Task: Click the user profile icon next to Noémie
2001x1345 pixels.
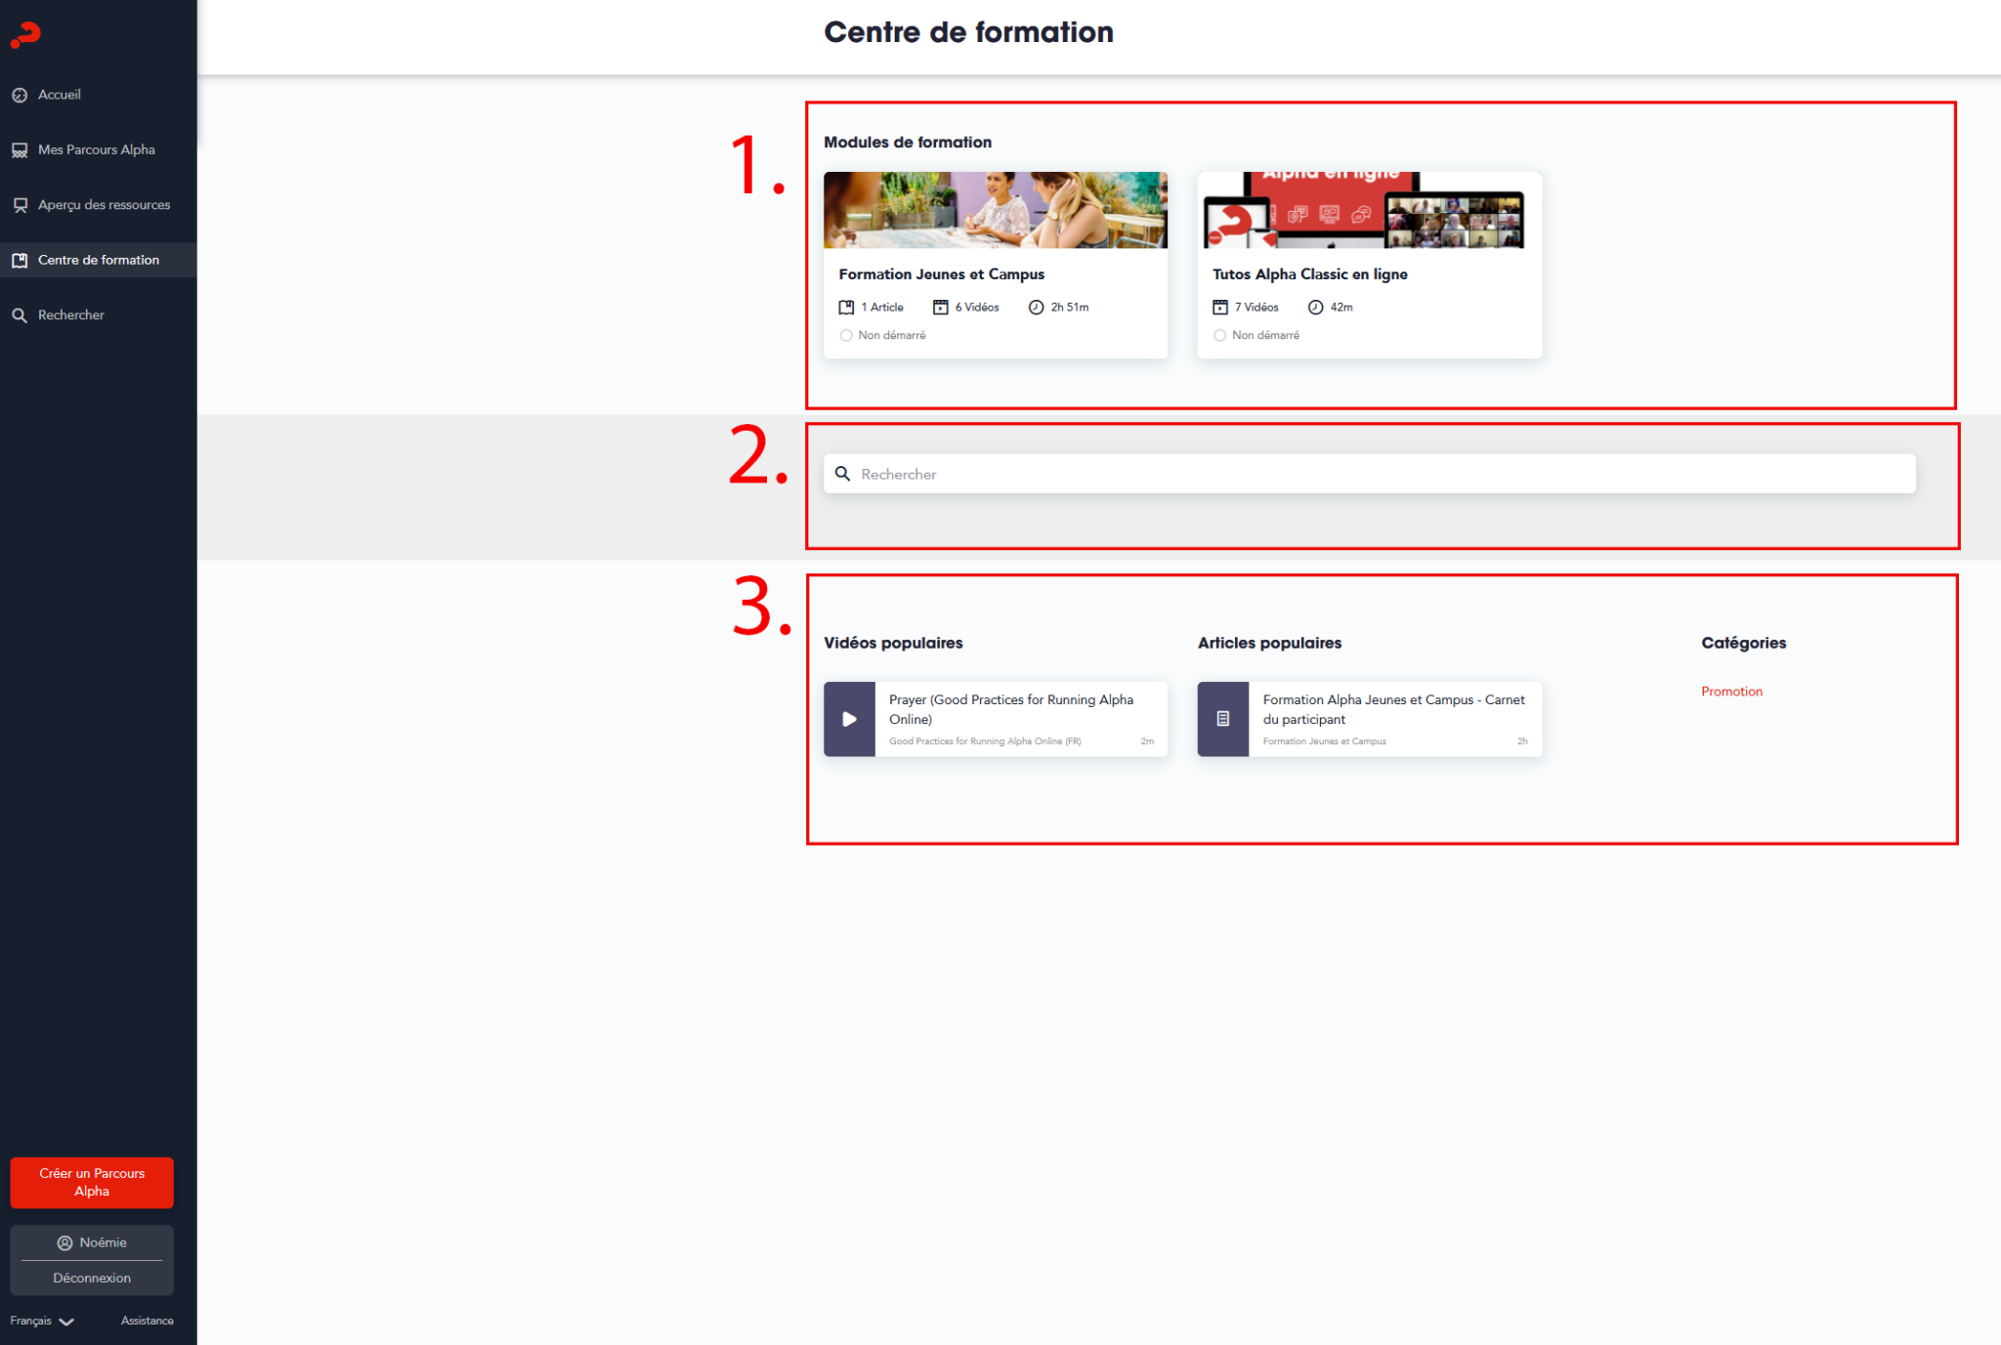Action: [x=65, y=1243]
